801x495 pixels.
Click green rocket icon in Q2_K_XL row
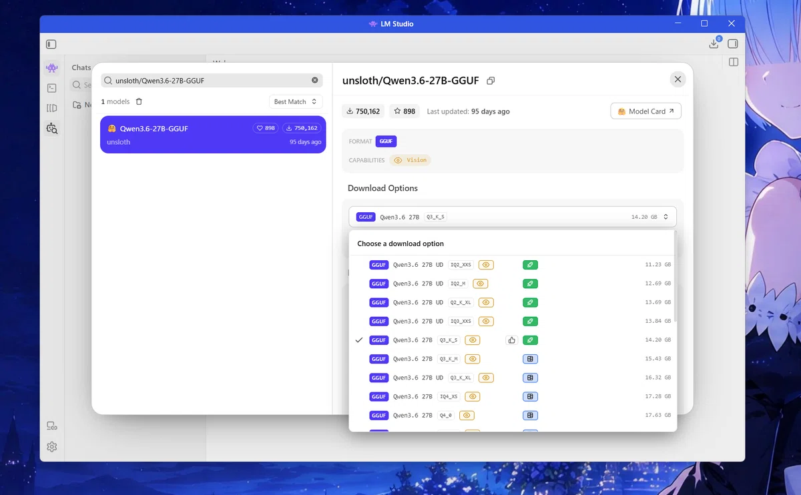(x=530, y=302)
